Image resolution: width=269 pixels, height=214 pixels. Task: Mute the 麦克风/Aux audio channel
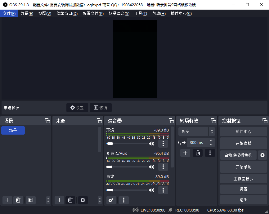[152, 167]
